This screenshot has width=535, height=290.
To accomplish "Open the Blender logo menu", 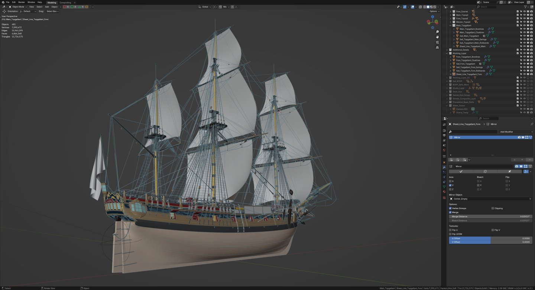I will click(3, 2).
